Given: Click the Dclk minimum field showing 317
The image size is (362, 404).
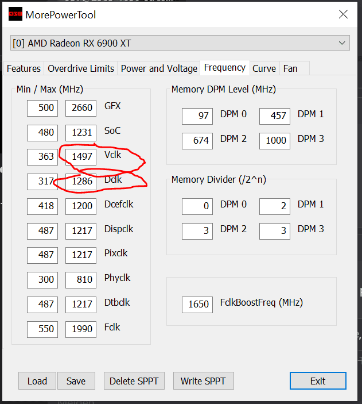Looking at the screenshot, I should pos(42,182).
